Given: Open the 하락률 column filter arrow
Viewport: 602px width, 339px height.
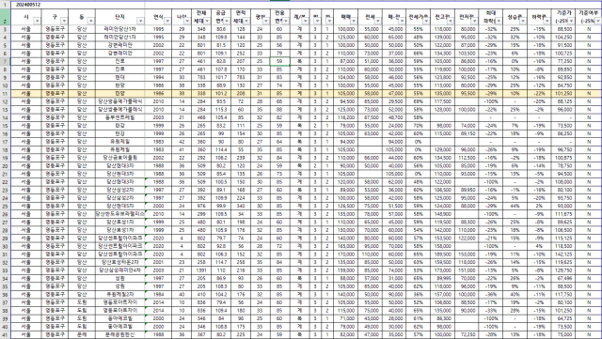Looking at the screenshot, I should tap(547, 21).
